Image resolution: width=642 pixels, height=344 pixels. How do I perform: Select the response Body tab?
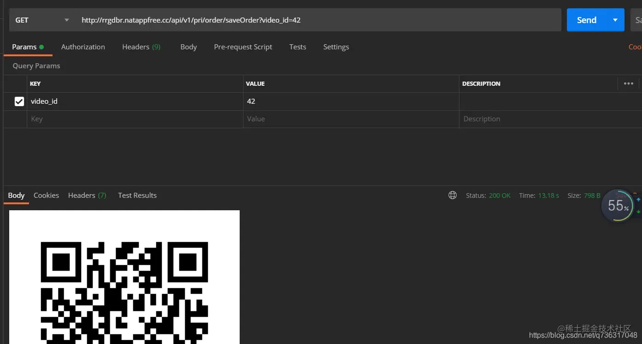click(16, 196)
